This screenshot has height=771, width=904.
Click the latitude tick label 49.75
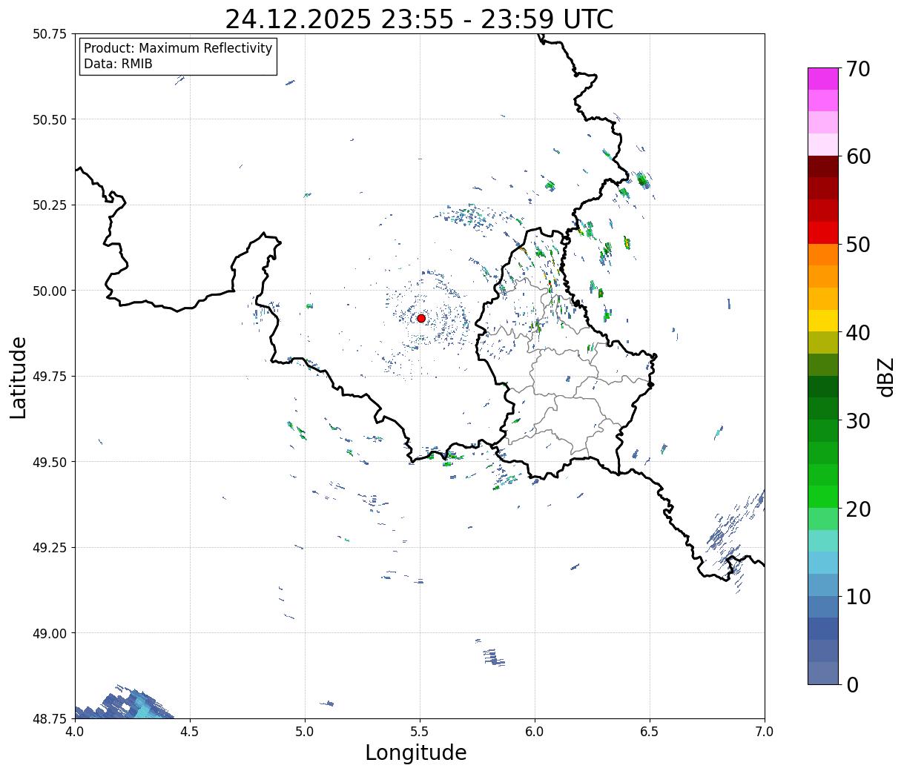tap(50, 377)
